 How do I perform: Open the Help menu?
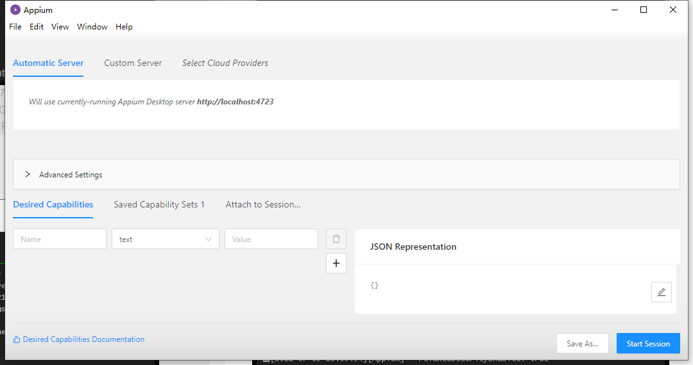(x=124, y=26)
